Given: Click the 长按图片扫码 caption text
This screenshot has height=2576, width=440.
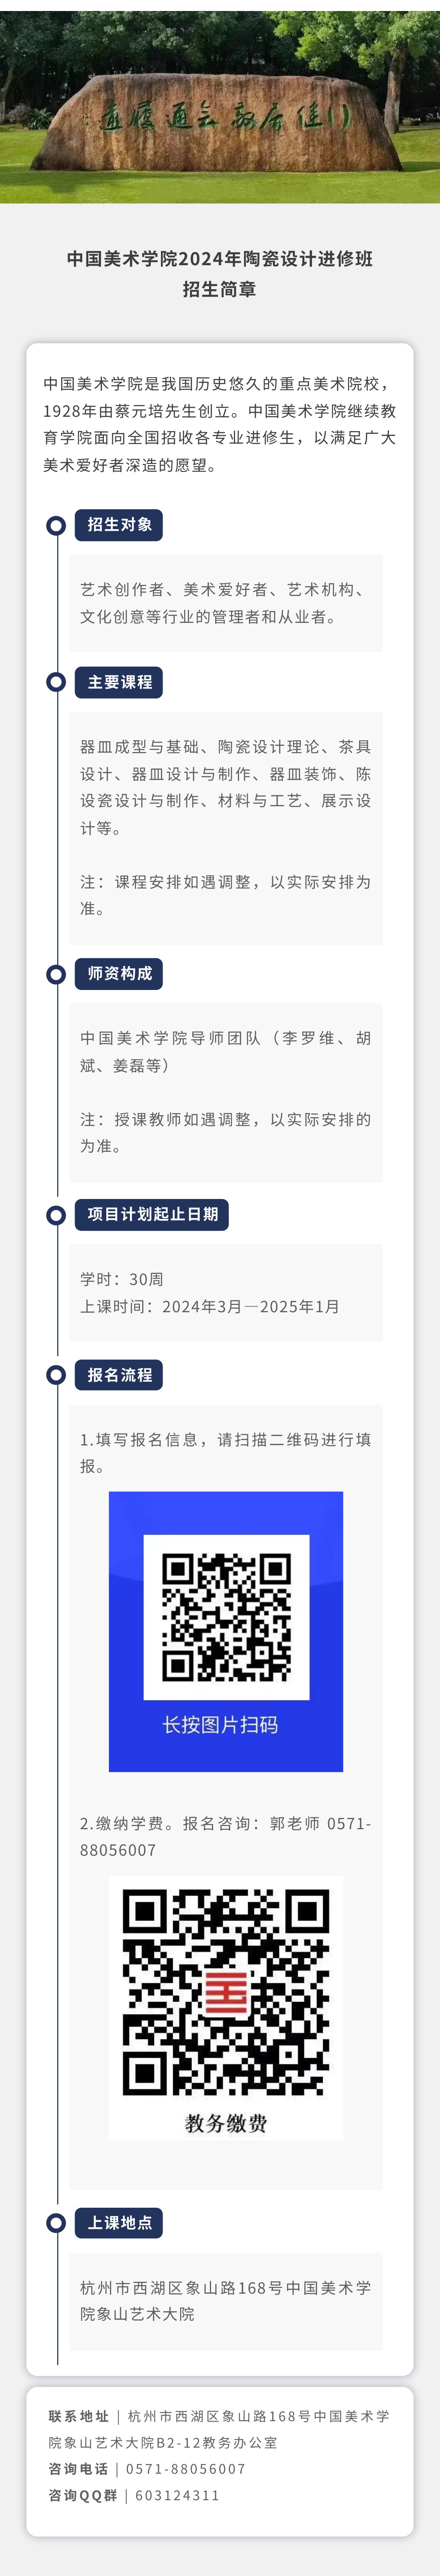Looking at the screenshot, I should [221, 1725].
